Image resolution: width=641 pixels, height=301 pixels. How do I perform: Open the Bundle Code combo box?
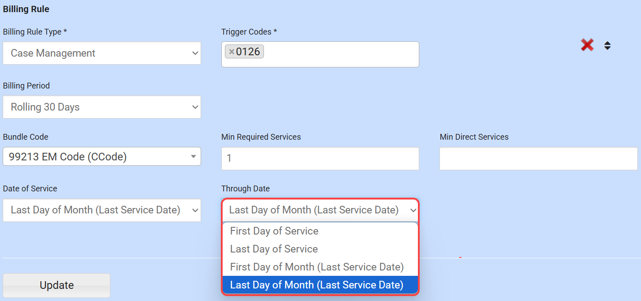coord(102,156)
